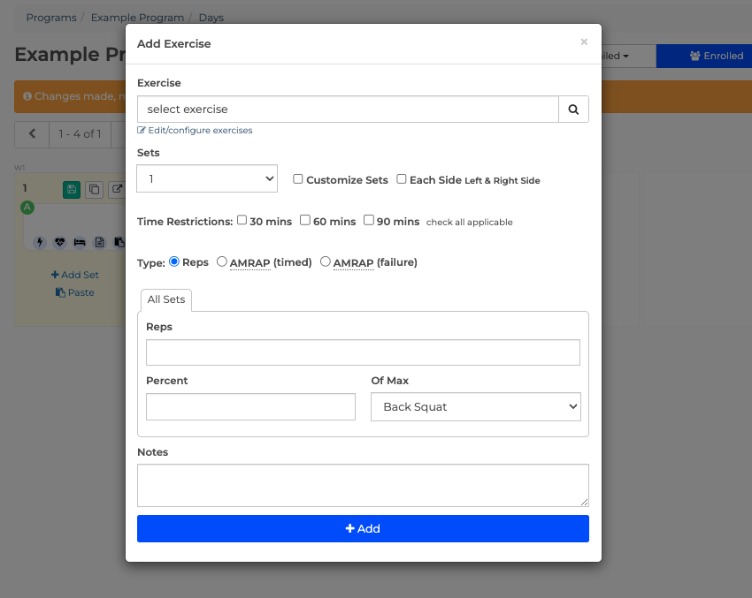This screenshot has height=598, width=752.
Task: Click the 'Changes made' orange alert banner
Action: pos(70,96)
